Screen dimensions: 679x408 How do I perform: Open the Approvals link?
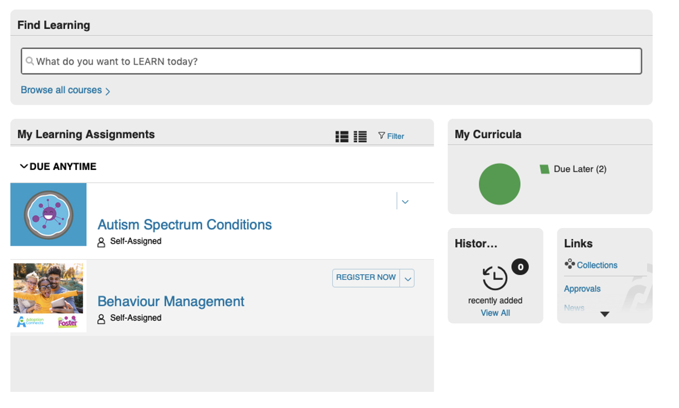pyautogui.click(x=582, y=289)
